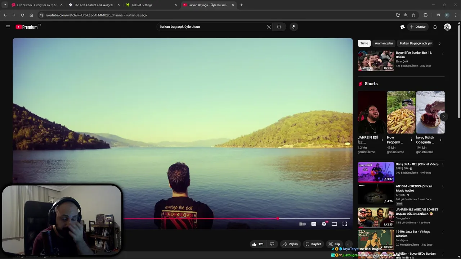
Task: Reload the page
Action: (22, 15)
